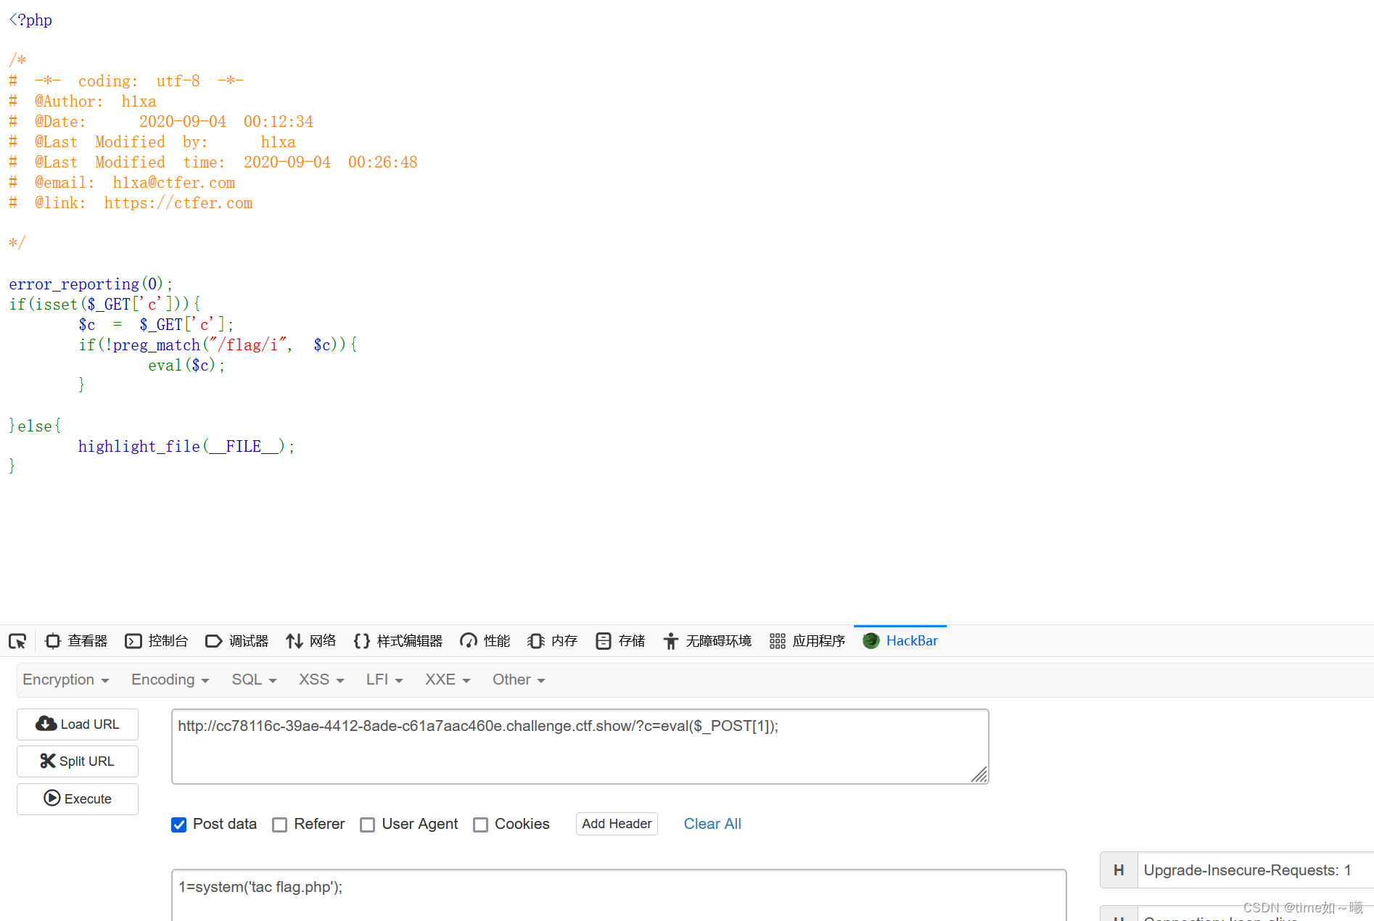1374x921 pixels.
Task: Select the HackBar tab
Action: [x=900, y=641]
